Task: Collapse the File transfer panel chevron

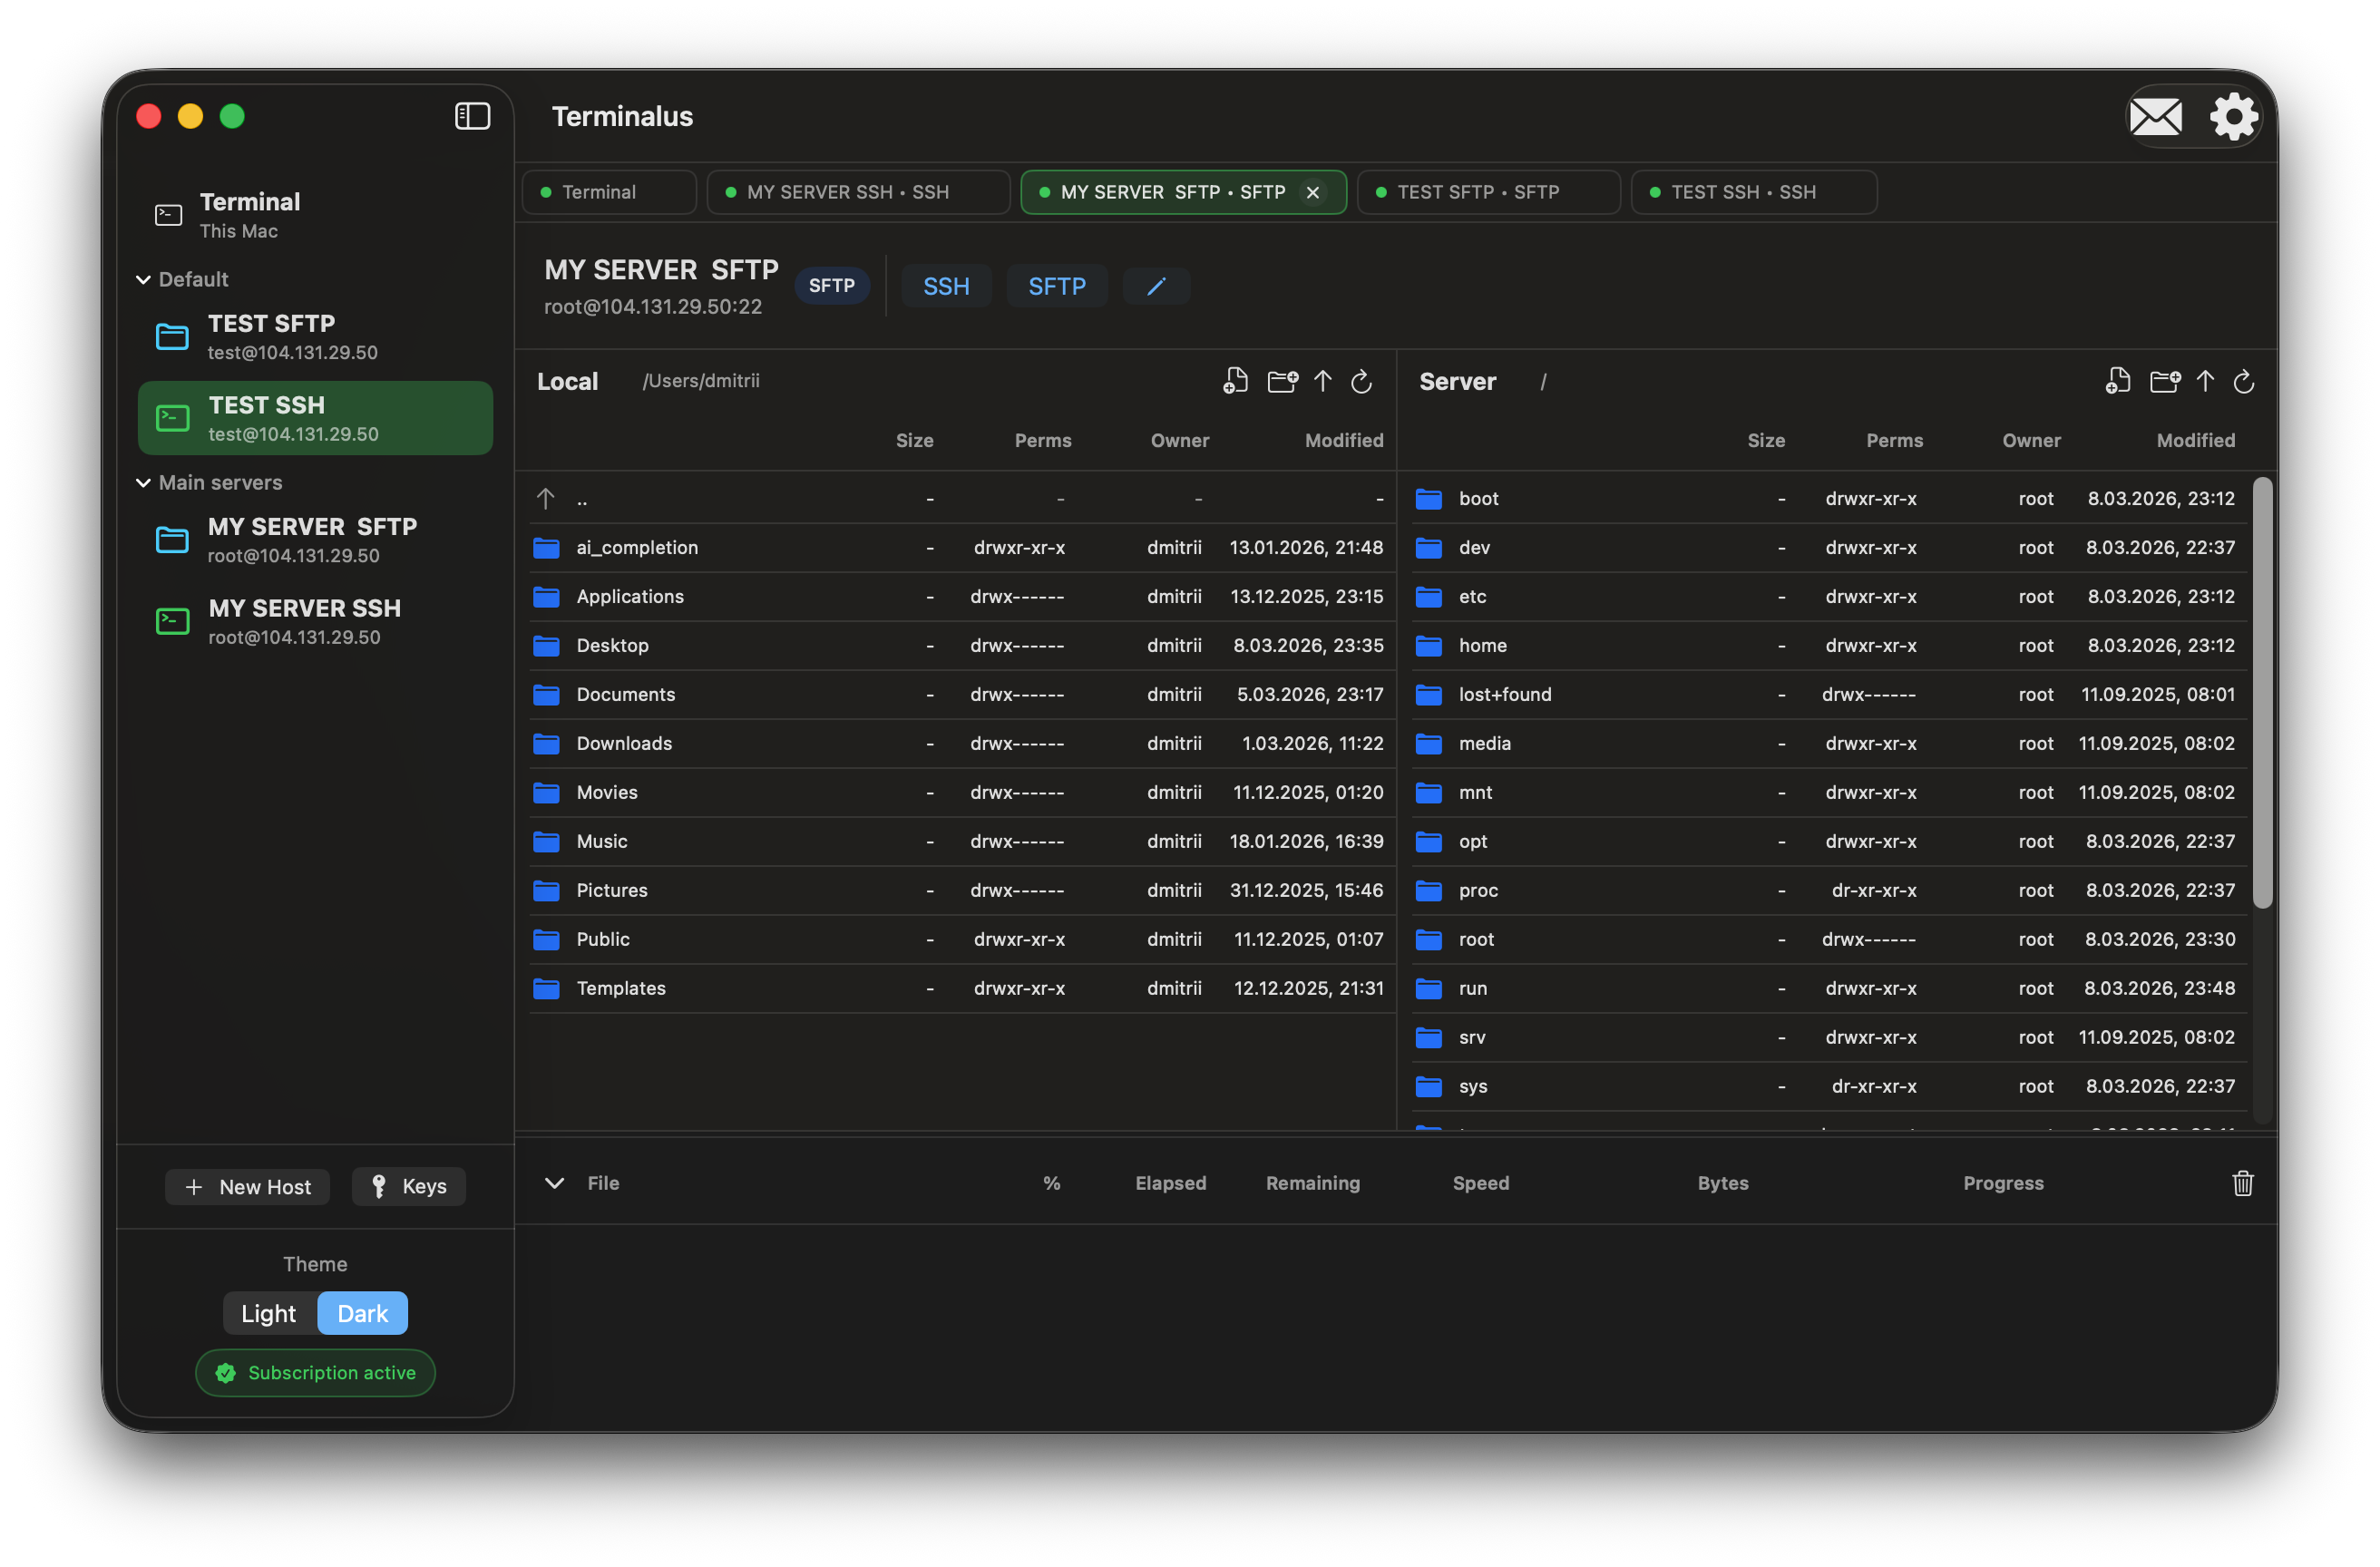Action: pos(555,1183)
